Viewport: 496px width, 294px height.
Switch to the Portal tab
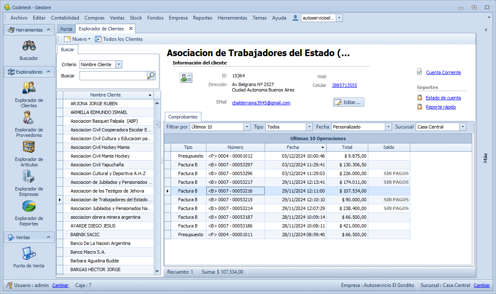pyautogui.click(x=66, y=29)
